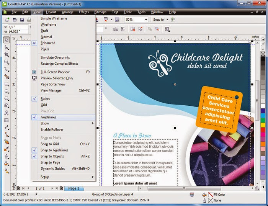Click the Wrap text icon in property bar
Viewport: 268px width, 206px height.
coord(167,29)
